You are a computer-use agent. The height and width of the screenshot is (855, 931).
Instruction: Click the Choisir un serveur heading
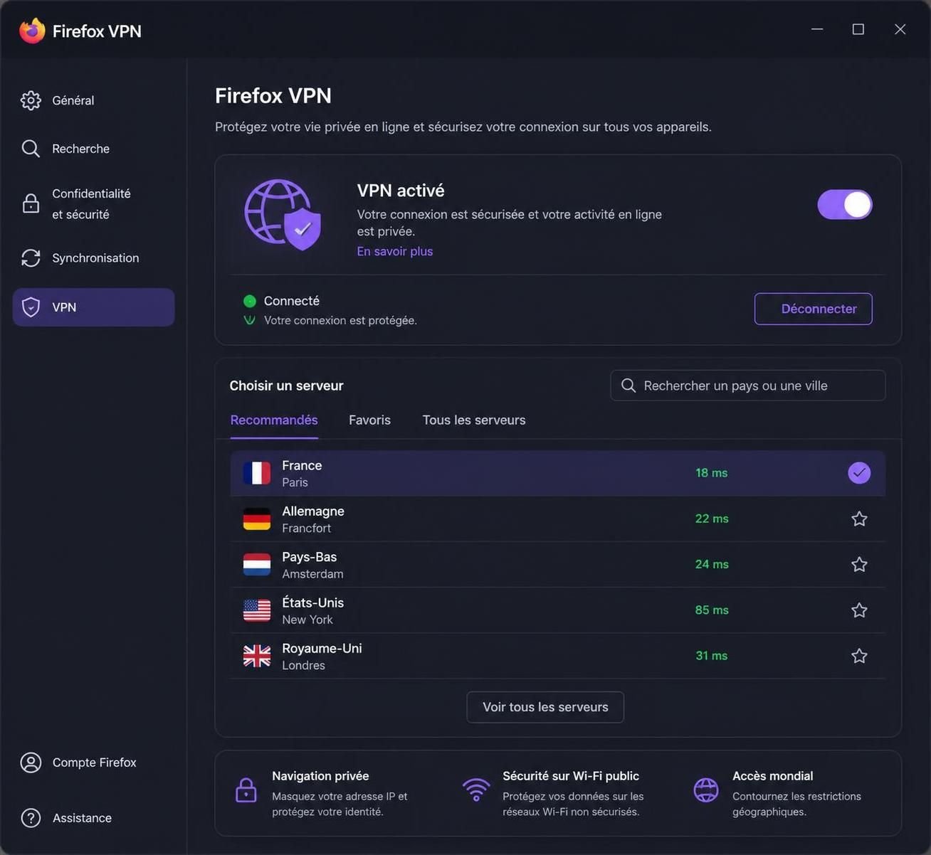point(286,386)
